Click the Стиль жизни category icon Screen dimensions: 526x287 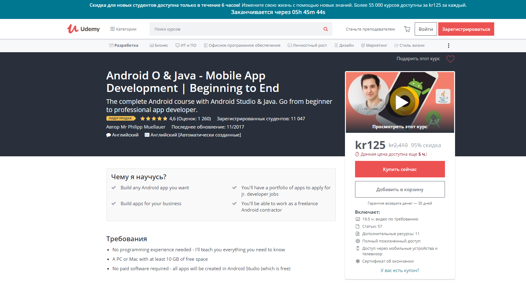pos(396,45)
